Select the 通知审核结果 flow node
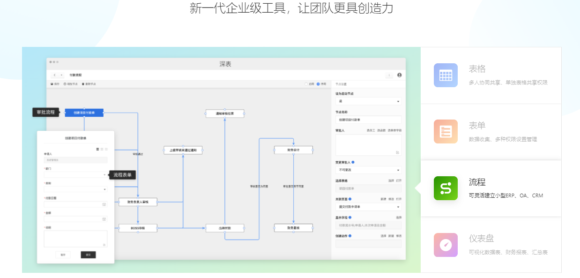Image resolution: width=580 pixels, height=278 pixels. (x=225, y=113)
